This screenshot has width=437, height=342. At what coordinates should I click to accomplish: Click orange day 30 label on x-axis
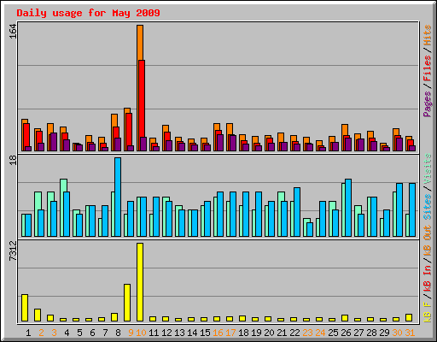[x=397, y=333]
